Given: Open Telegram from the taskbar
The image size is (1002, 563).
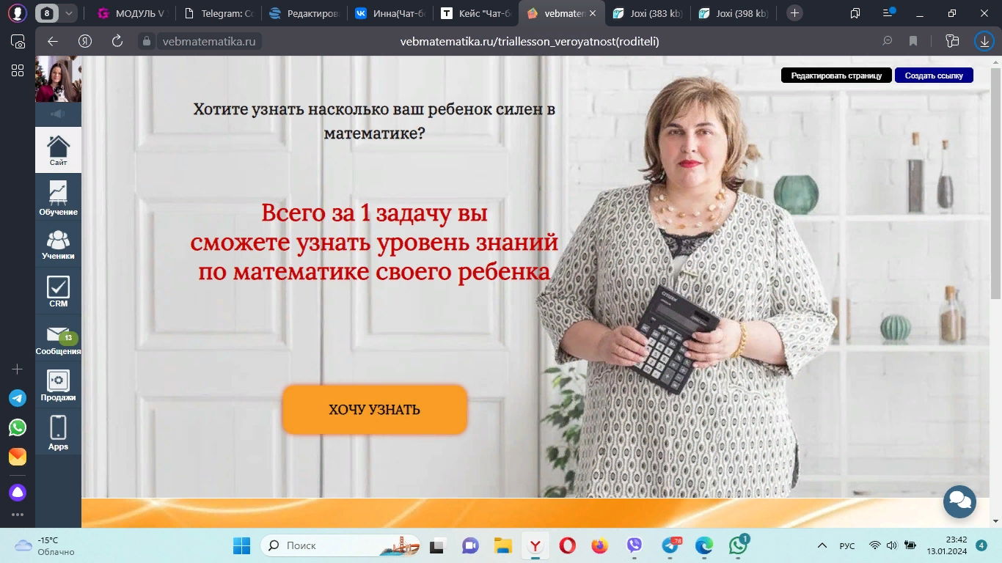Looking at the screenshot, I should [x=671, y=545].
